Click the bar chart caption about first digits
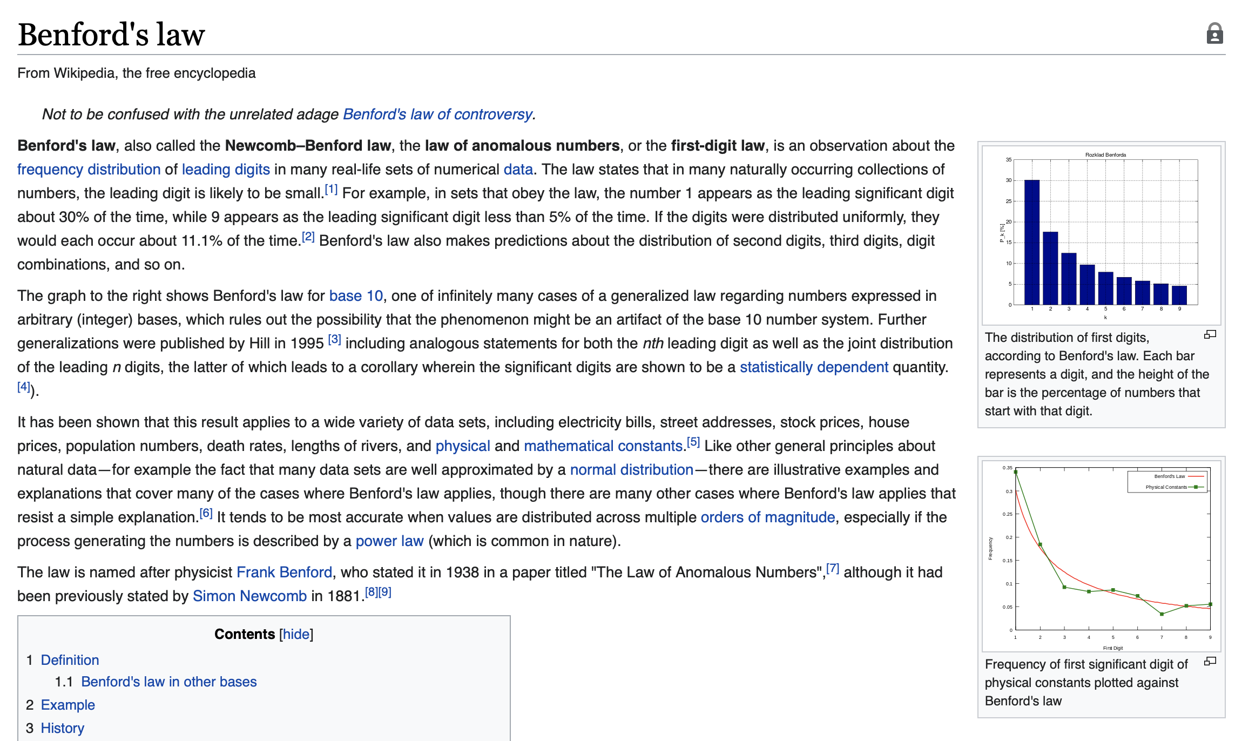 [x=1096, y=374]
